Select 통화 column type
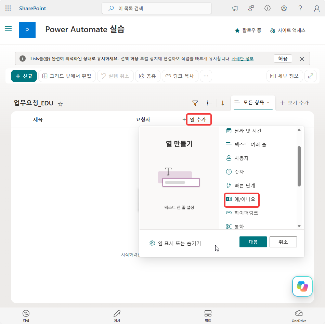The image size is (325, 324). click(x=235, y=226)
